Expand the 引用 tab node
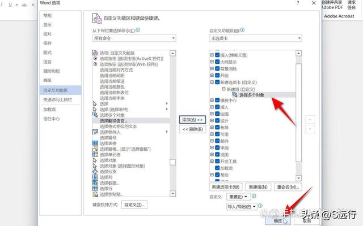 tap(212, 134)
